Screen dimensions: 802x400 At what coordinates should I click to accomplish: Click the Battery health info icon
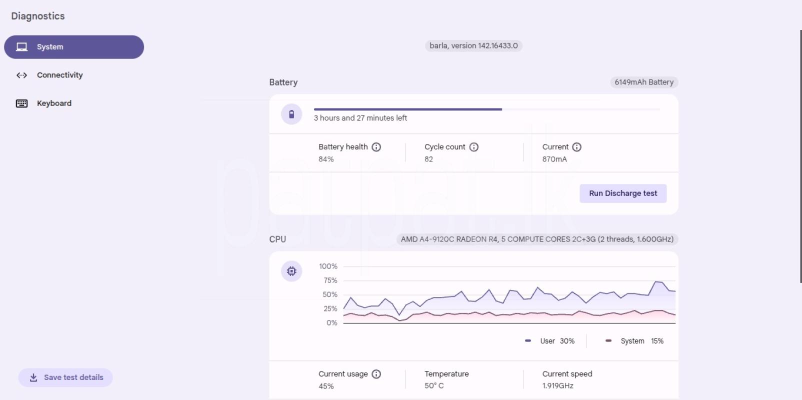pos(376,147)
